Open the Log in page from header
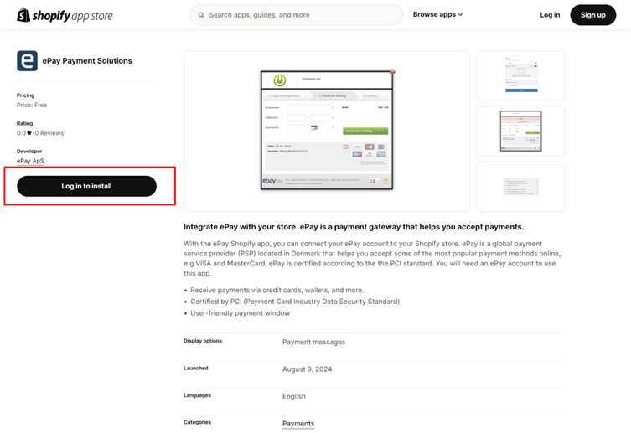 550,15
